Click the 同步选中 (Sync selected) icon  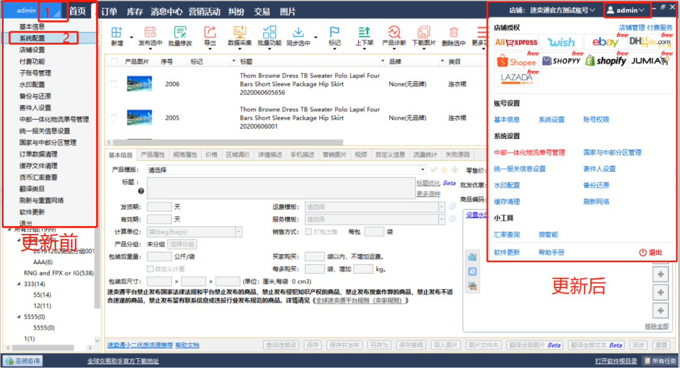tap(299, 32)
